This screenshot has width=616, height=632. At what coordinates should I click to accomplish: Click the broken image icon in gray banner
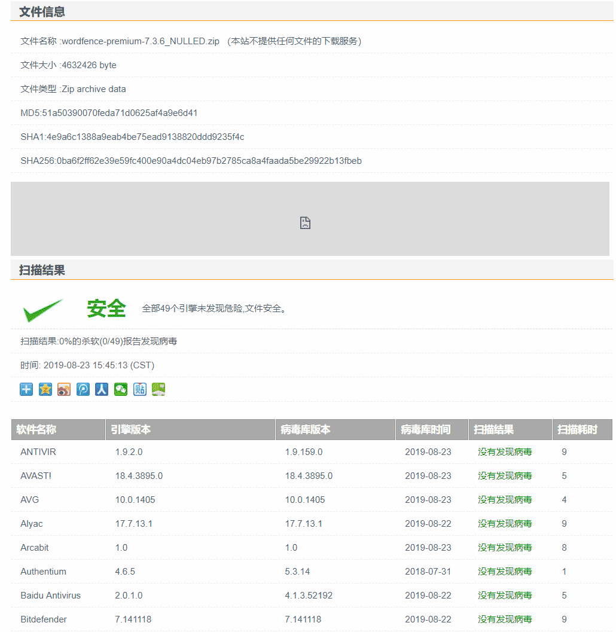point(305,223)
